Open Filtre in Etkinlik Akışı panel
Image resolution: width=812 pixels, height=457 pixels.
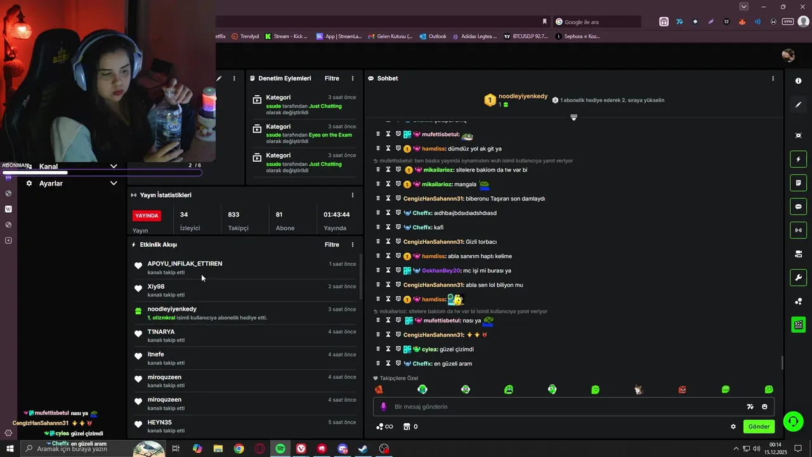click(x=332, y=244)
